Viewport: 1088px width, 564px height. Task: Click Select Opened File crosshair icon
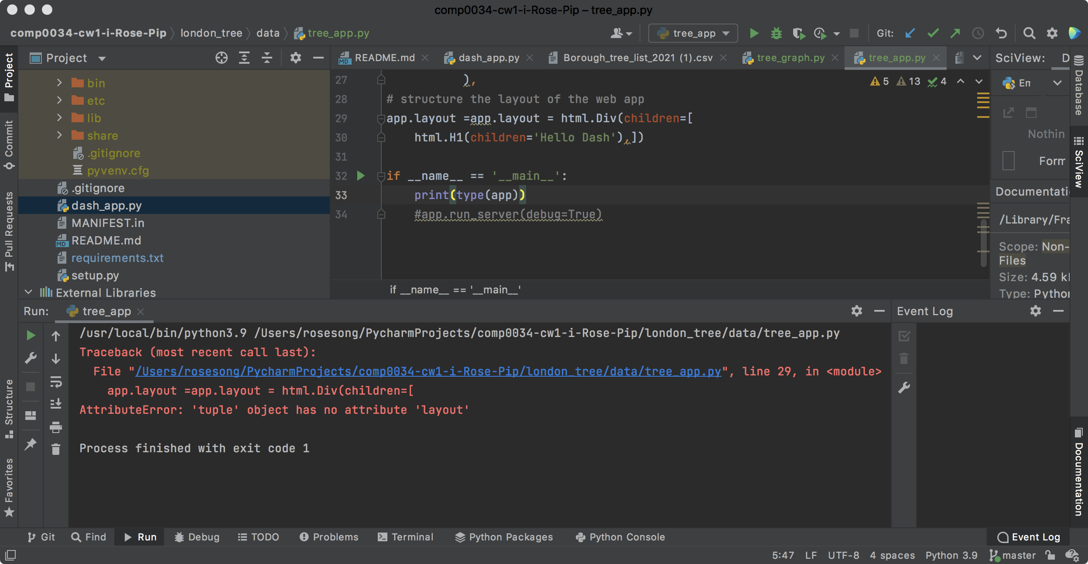(x=222, y=58)
